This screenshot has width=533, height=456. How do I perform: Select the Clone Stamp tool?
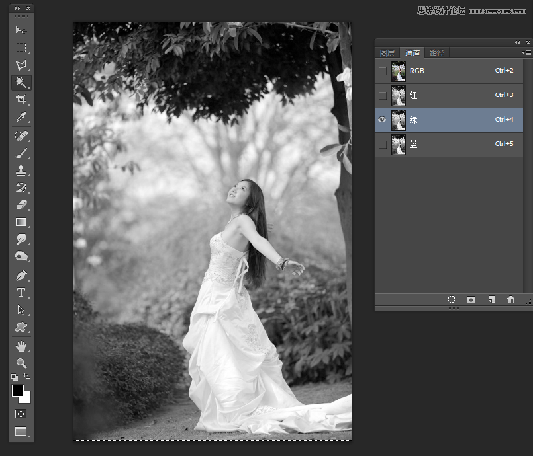point(21,170)
